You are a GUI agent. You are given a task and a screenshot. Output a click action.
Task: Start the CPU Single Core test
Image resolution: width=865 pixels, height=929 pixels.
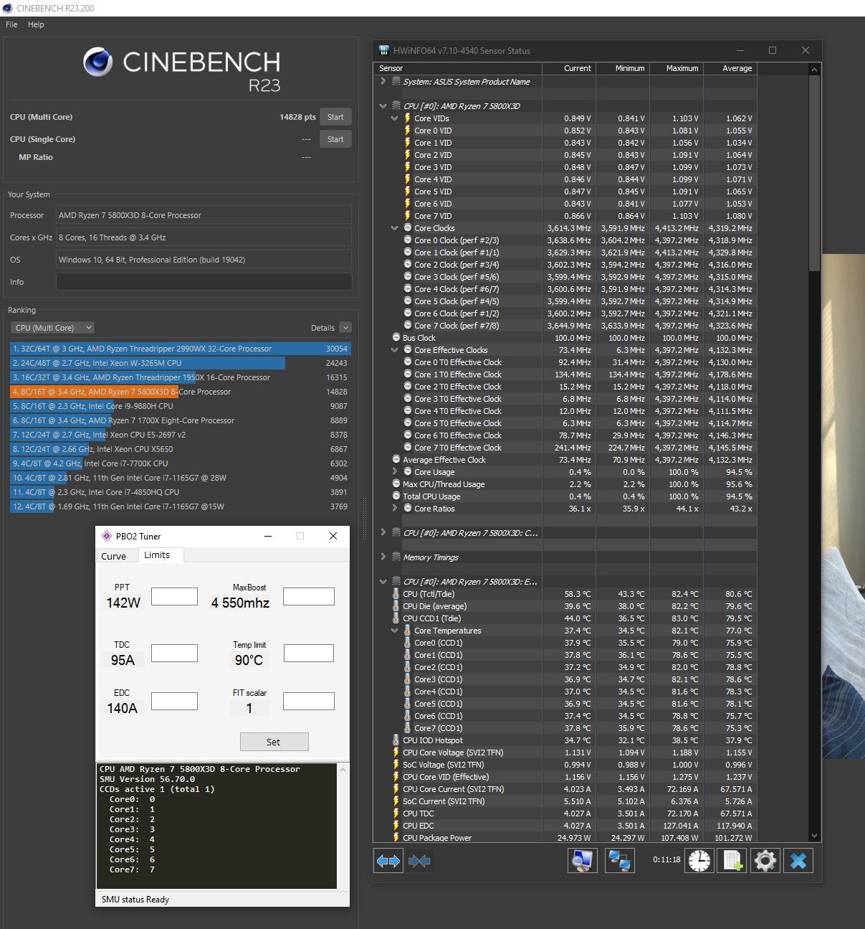(335, 139)
